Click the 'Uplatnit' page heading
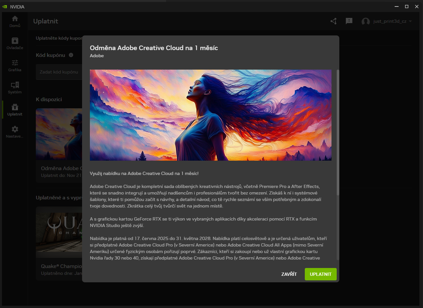 point(46,21)
